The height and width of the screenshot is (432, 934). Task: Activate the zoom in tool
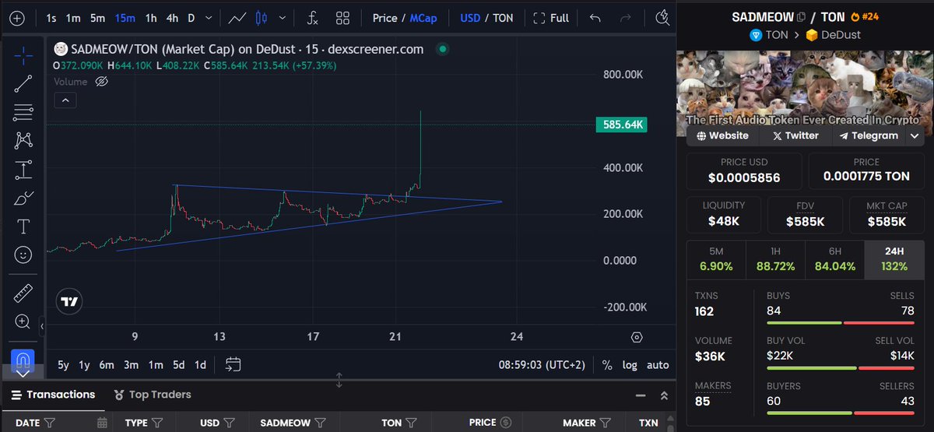23,321
